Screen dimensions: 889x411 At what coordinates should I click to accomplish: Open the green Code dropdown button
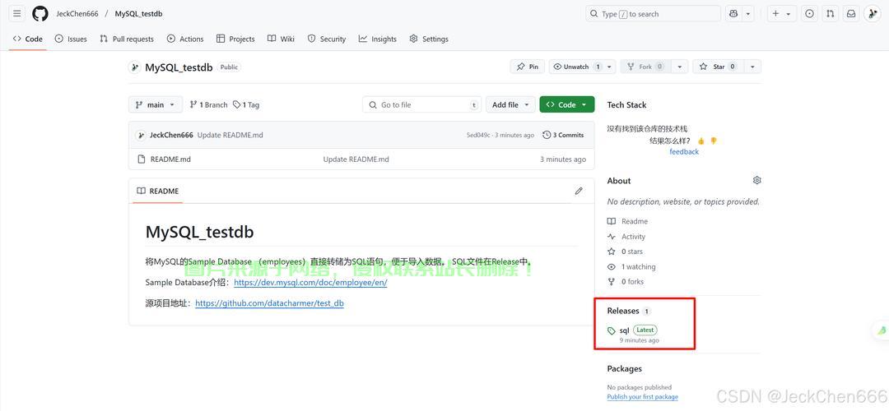(567, 104)
